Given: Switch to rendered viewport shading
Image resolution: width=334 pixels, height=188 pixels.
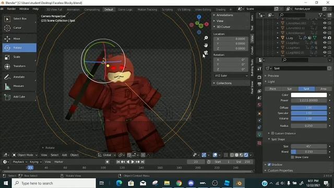Looking at the screenshot, I should [246, 155].
